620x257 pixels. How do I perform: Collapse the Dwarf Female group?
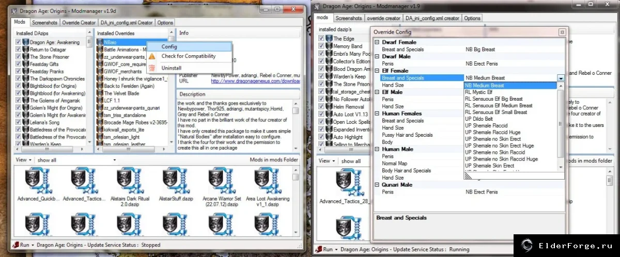tap(377, 42)
